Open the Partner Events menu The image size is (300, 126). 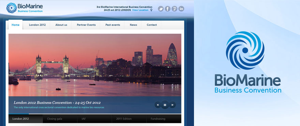[86, 25]
